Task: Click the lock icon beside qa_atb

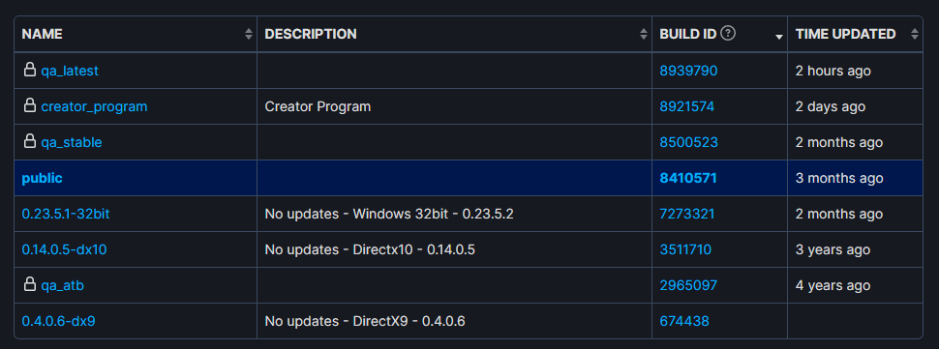Action: [x=29, y=285]
